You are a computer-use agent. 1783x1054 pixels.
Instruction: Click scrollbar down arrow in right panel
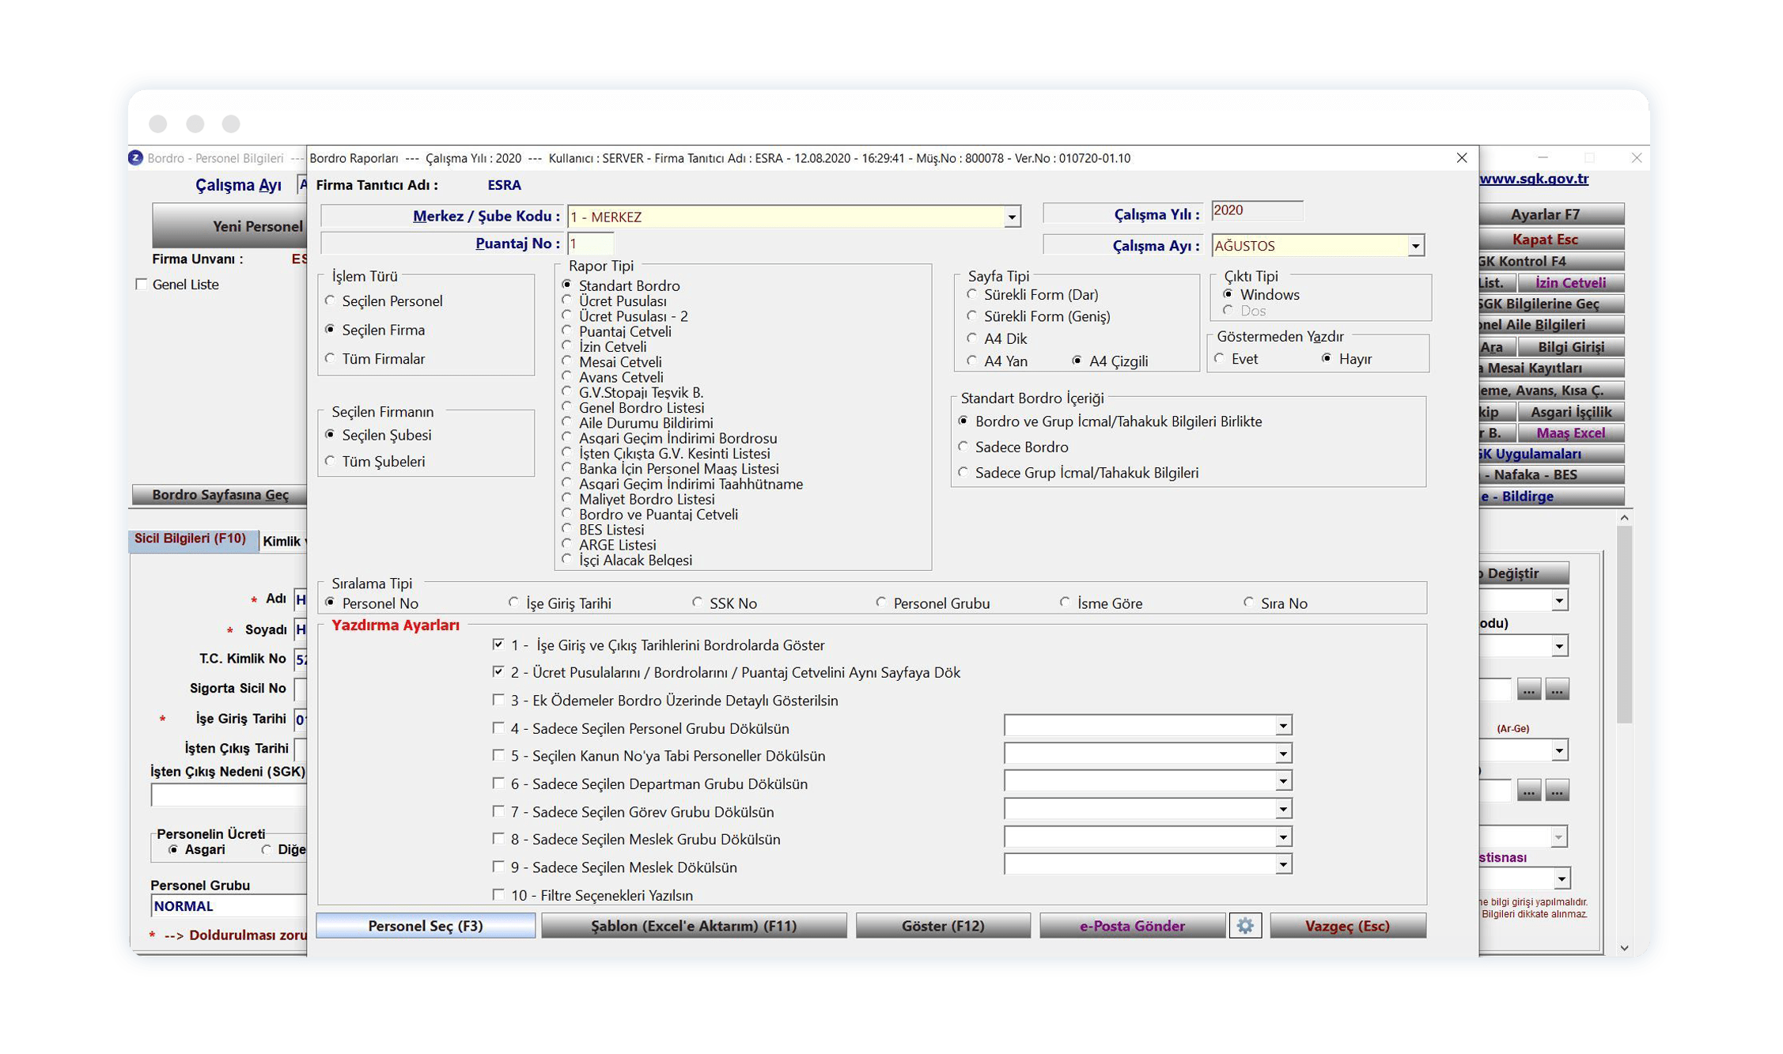1623,948
